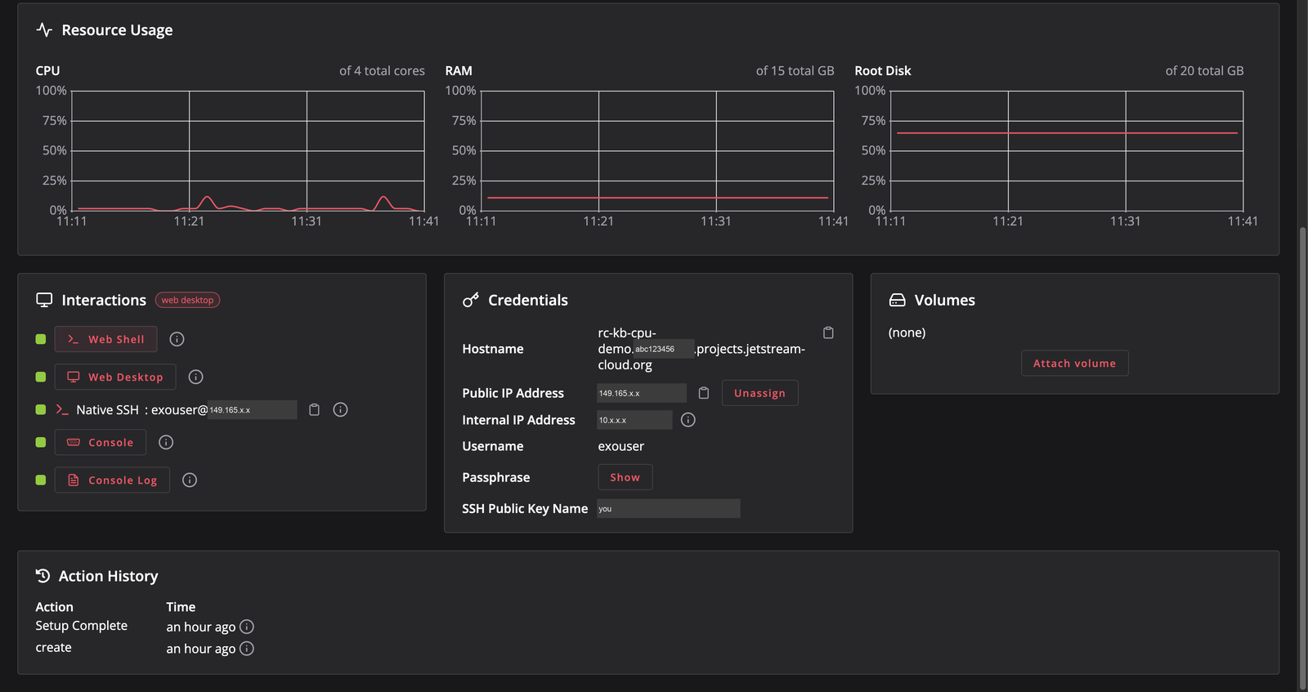This screenshot has height=692, width=1308.
Task: Click the masked hostname segment abc123456
Action: [664, 349]
